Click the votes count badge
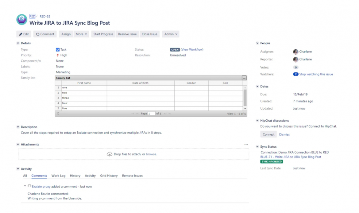 tap(295, 67)
